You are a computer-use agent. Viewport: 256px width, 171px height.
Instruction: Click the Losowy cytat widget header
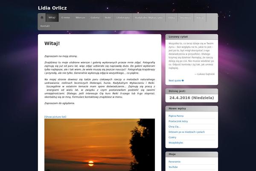point(192,37)
